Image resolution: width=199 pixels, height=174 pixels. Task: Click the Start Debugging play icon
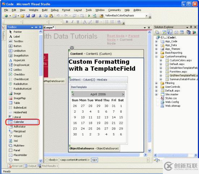pos(89,16)
